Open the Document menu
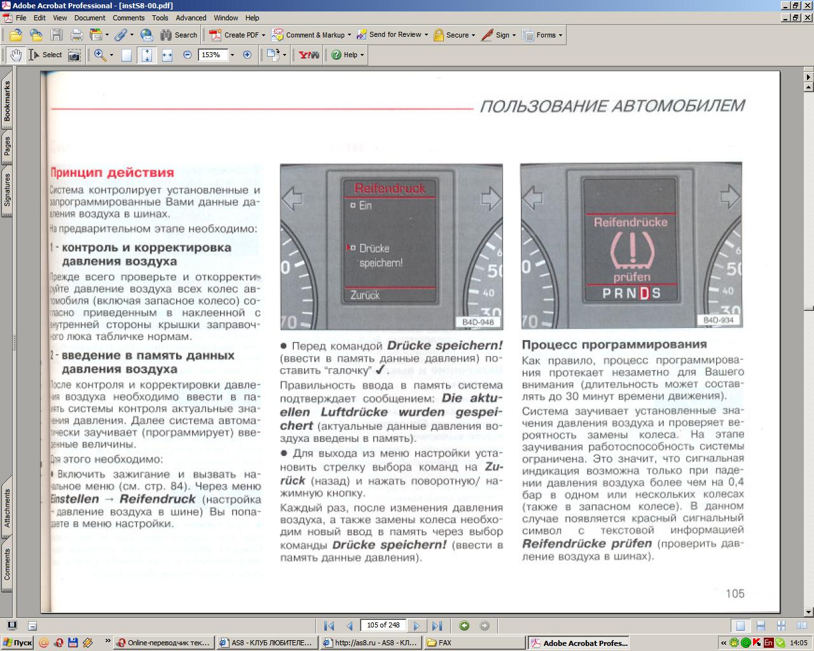The width and height of the screenshot is (814, 651). (x=90, y=18)
